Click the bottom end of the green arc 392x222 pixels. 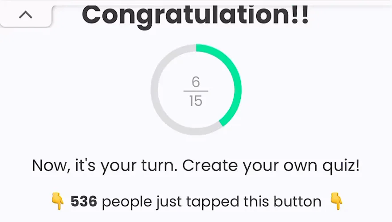pyautogui.click(x=222, y=123)
